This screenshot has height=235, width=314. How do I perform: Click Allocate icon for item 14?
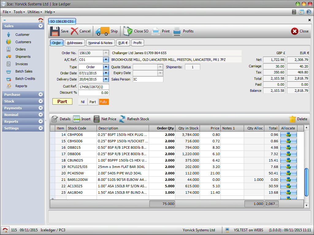pos(288,135)
